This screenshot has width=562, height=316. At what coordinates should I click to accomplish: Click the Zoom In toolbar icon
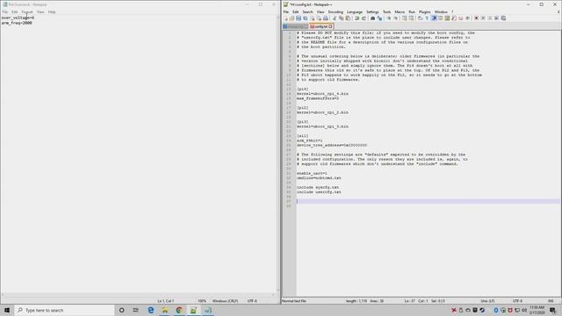(389, 18)
